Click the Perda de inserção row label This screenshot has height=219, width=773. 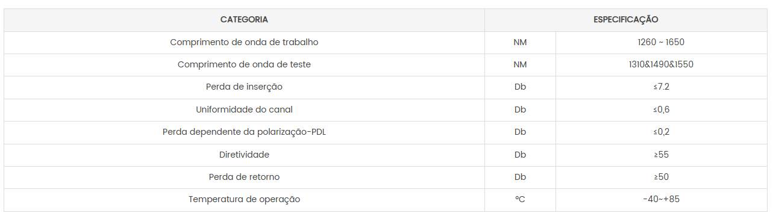(x=244, y=87)
